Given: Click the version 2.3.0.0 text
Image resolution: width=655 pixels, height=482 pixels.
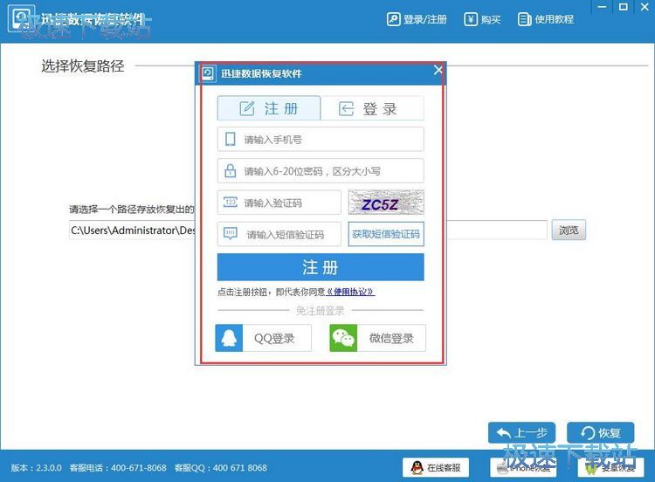Looking at the screenshot, I should pos(36,468).
